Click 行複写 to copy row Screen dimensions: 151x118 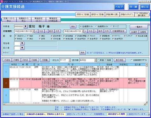pyautogui.click(x=16, y=60)
